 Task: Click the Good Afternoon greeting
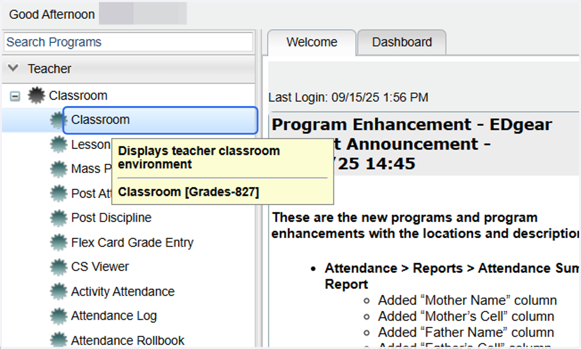pyautogui.click(x=52, y=15)
